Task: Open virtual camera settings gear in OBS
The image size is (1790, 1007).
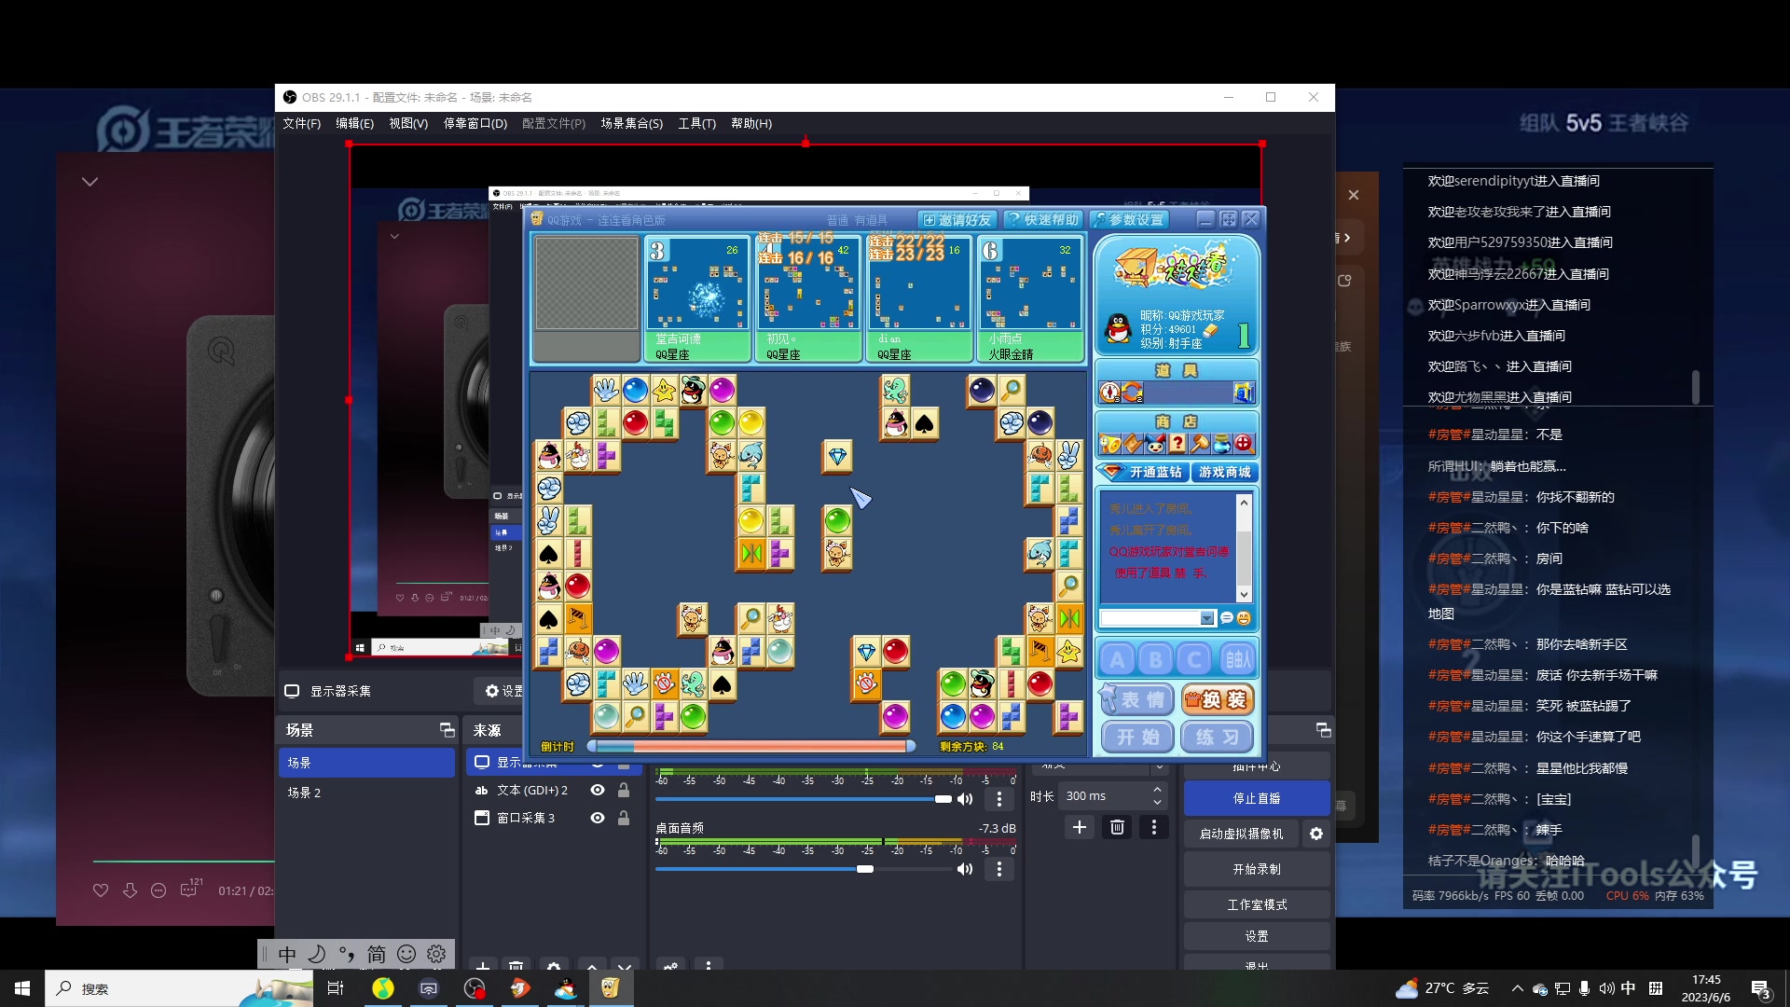Action: [x=1316, y=834]
